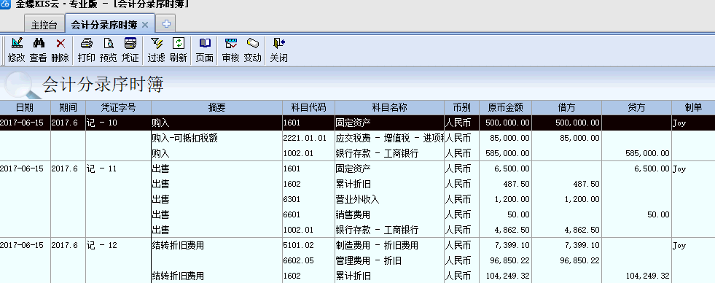Click the 修改 (modify) toolbar icon

(17, 43)
